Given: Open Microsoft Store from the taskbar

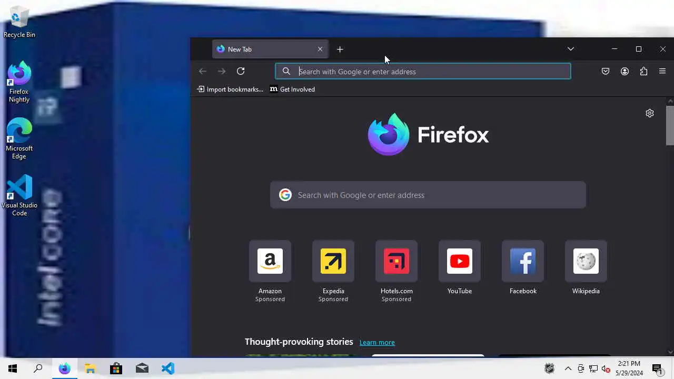Looking at the screenshot, I should 116,368.
